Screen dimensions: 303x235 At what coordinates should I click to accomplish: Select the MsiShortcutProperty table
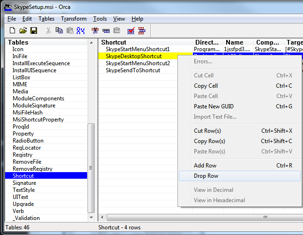pyautogui.click(x=46, y=120)
